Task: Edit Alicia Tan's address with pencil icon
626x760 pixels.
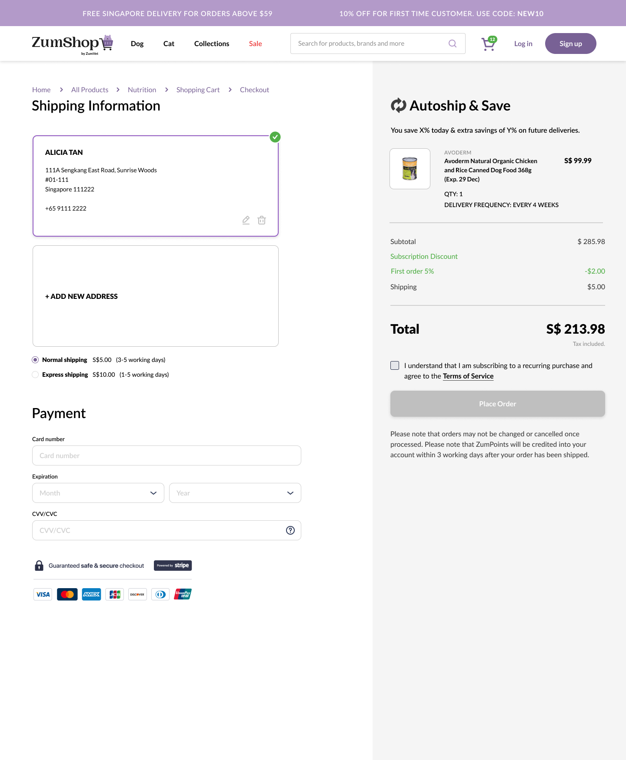Action: tap(246, 220)
